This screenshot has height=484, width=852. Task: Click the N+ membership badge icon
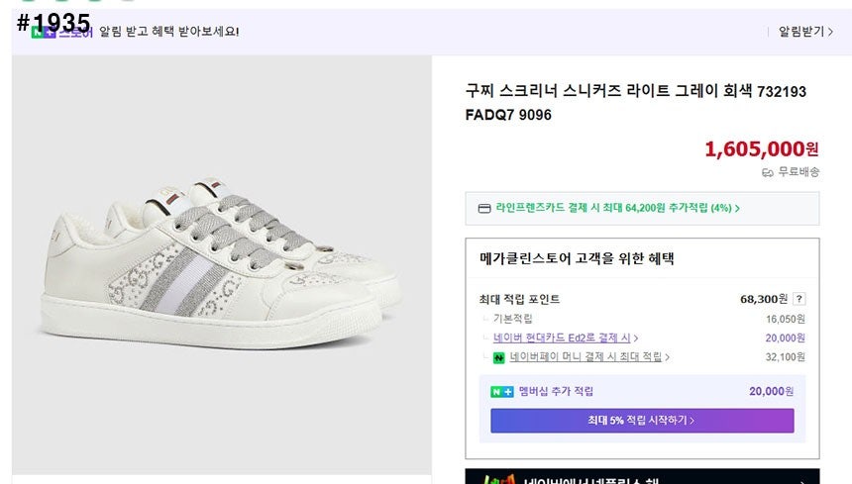click(502, 392)
